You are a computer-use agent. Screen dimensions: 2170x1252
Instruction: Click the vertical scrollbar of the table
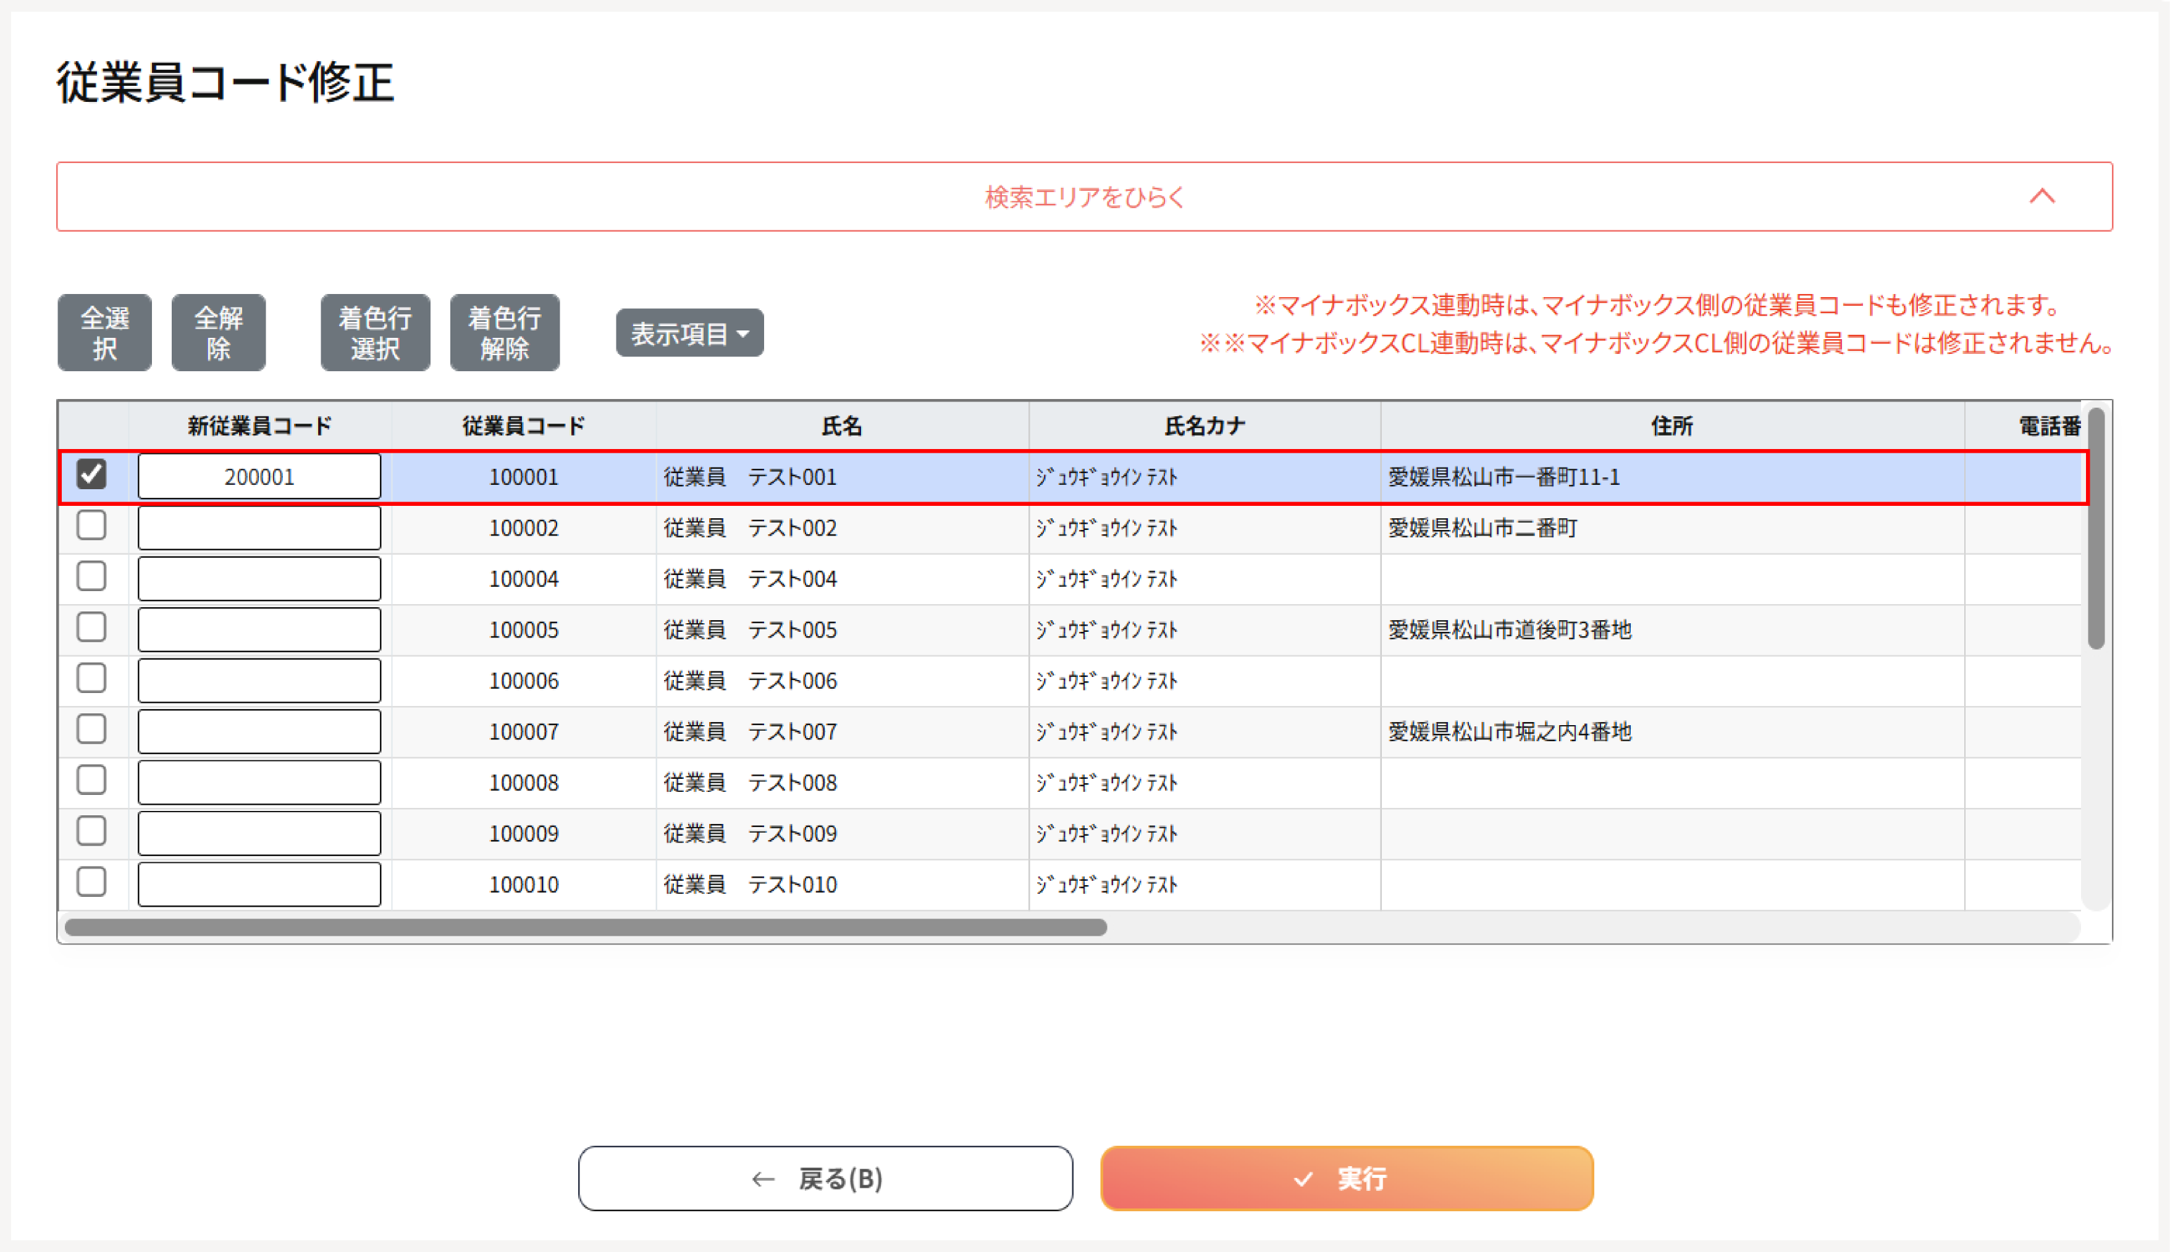(2096, 529)
